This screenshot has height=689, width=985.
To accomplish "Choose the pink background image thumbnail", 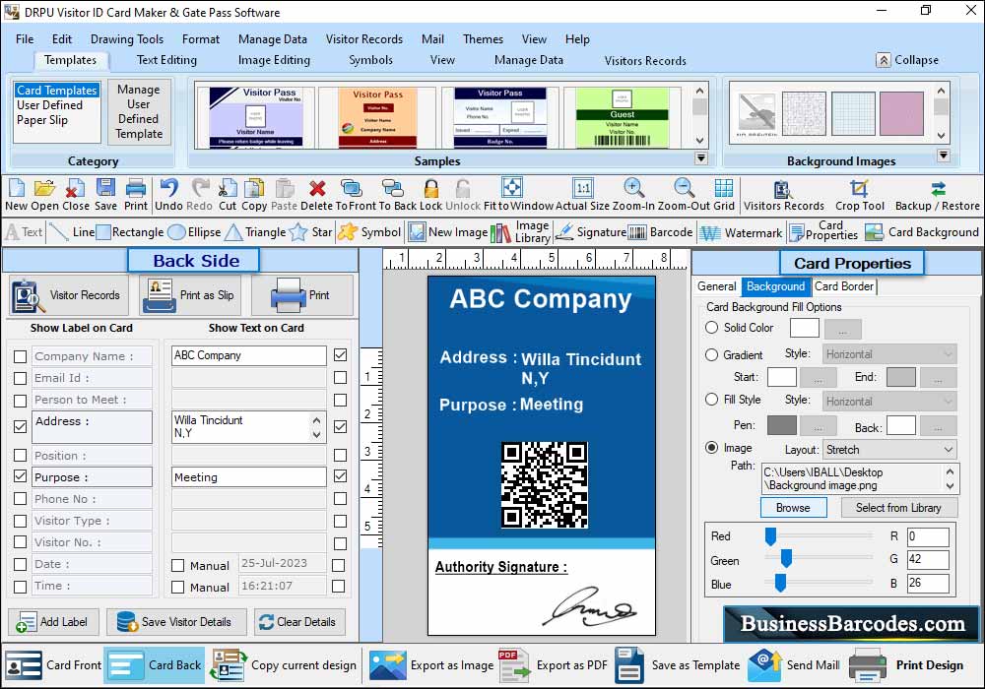I will click(x=901, y=113).
